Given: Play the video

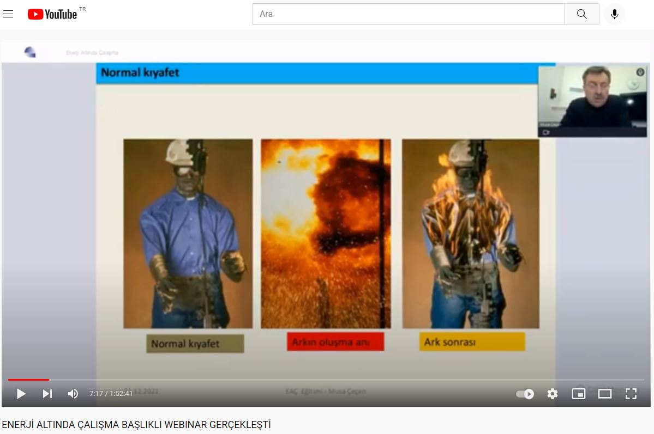Looking at the screenshot, I should click(x=21, y=394).
